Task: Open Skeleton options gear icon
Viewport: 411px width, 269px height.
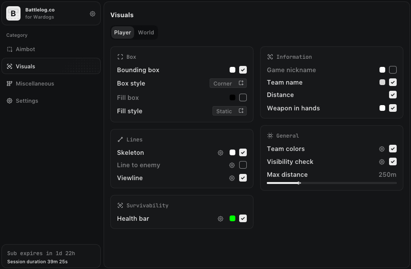Action: pos(221,153)
